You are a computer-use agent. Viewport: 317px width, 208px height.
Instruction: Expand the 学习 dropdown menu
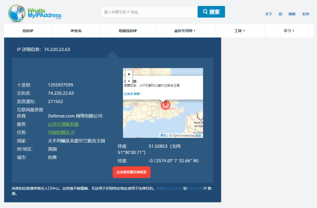point(289,31)
